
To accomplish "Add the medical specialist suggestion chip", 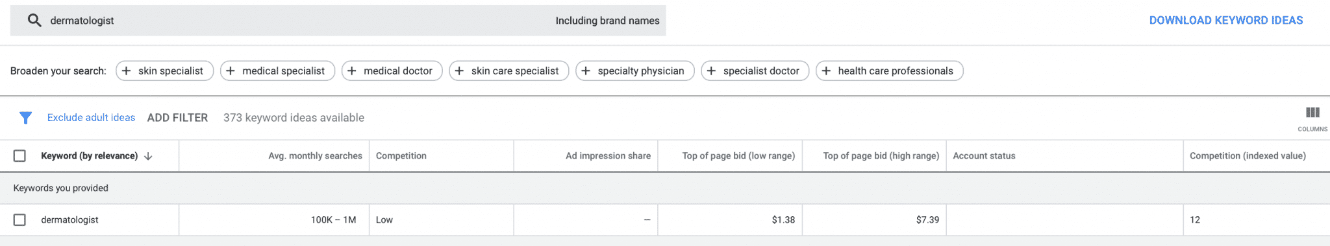I will click(277, 71).
